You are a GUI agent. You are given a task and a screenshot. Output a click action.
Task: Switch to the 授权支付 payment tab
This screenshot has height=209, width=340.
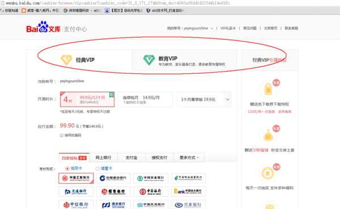[159, 157]
